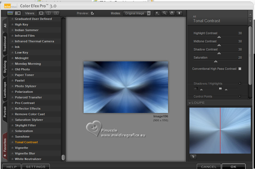Click the Saturation slider handle
Screen dimensions: 255x169
pos(216,61)
